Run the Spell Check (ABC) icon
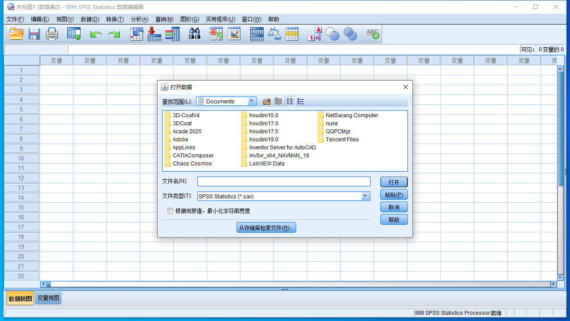 [372, 33]
